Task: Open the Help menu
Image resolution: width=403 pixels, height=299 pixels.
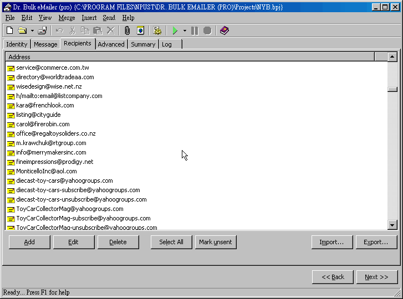Action: pos(128,18)
